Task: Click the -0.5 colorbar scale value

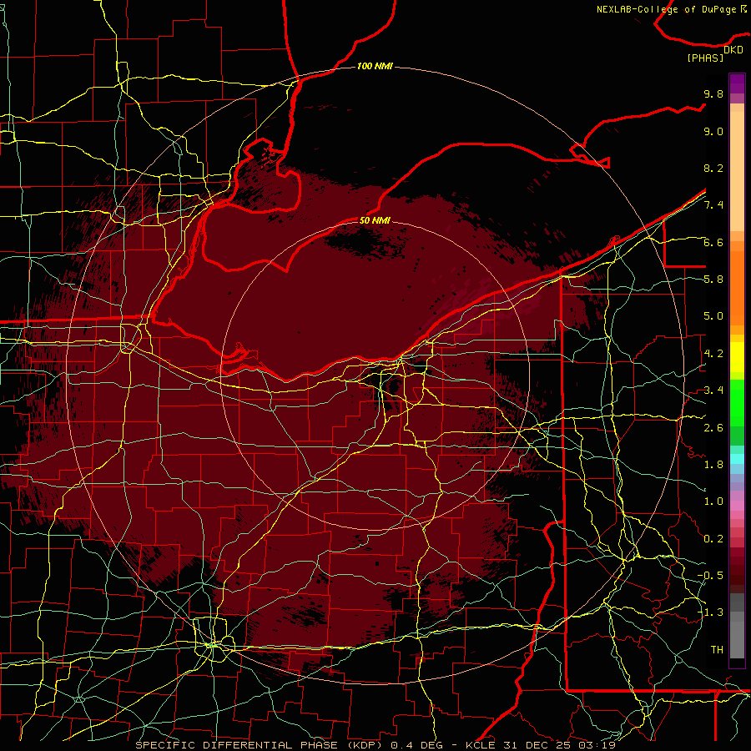Action: [710, 576]
